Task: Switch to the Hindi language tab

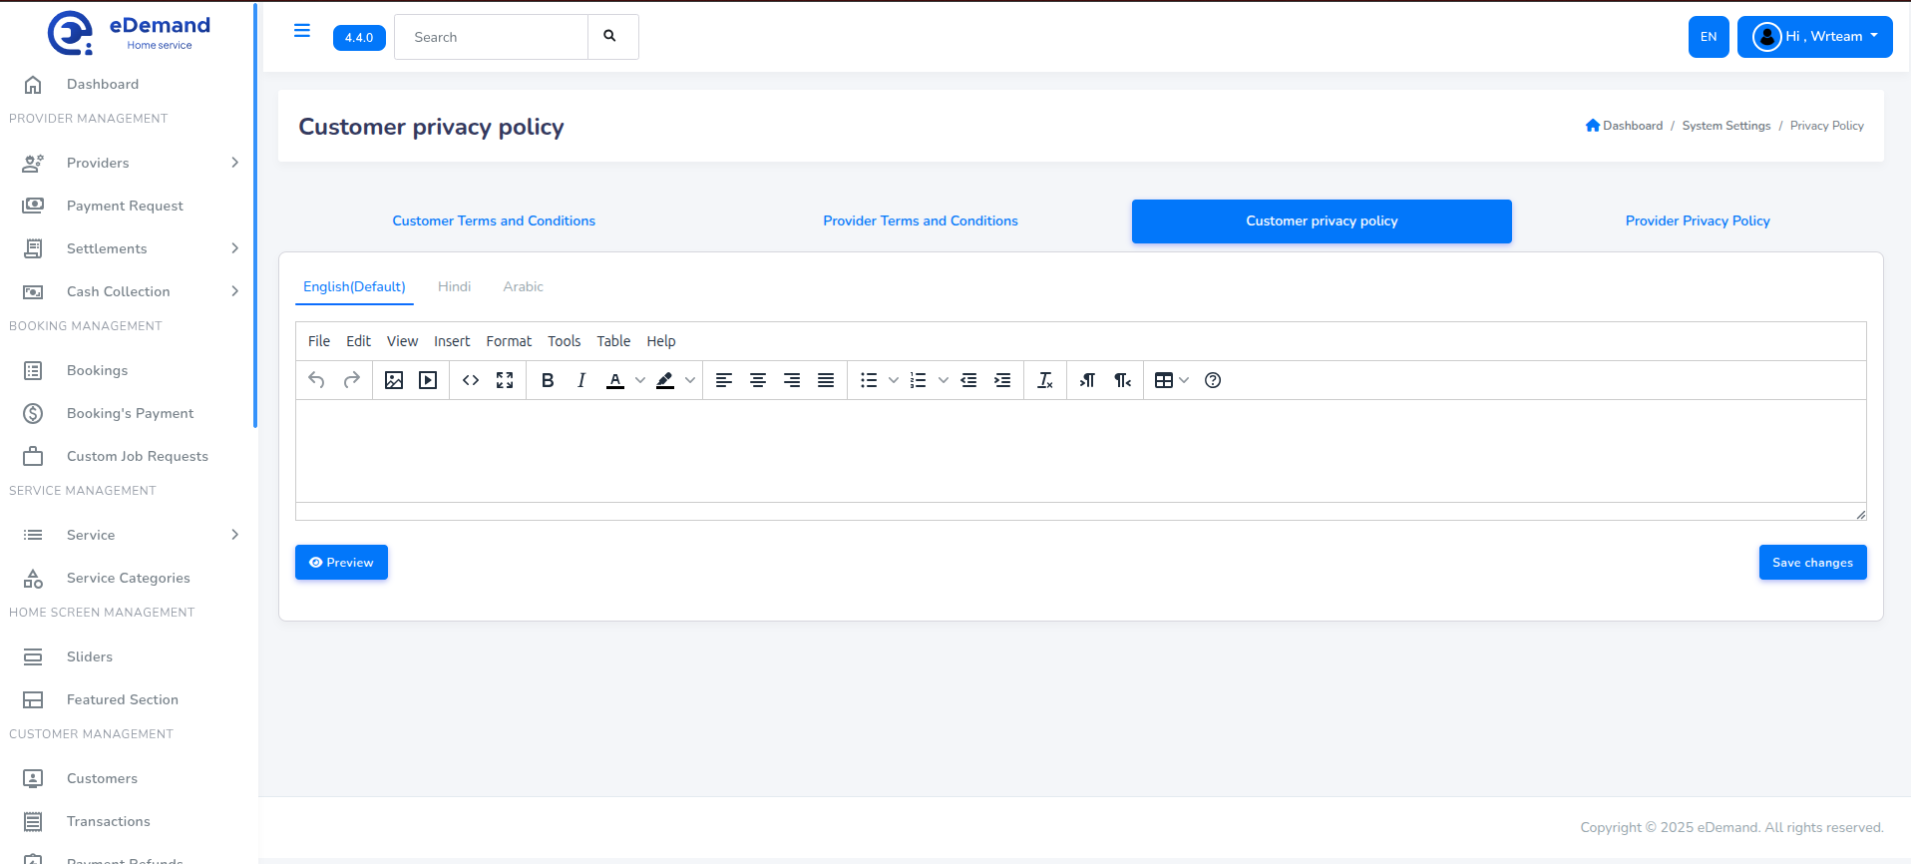Action: pyautogui.click(x=454, y=286)
